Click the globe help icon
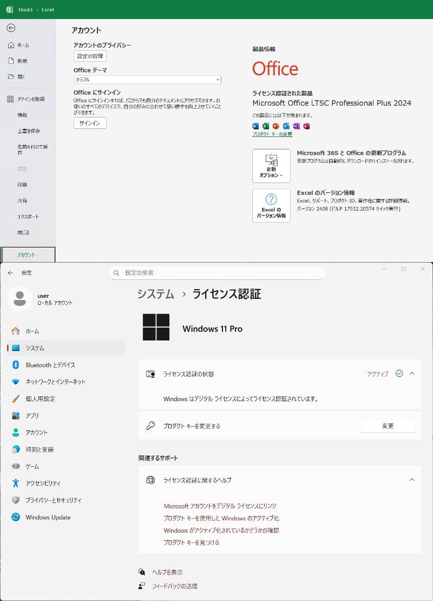433x601 pixels. pyautogui.click(x=150, y=480)
